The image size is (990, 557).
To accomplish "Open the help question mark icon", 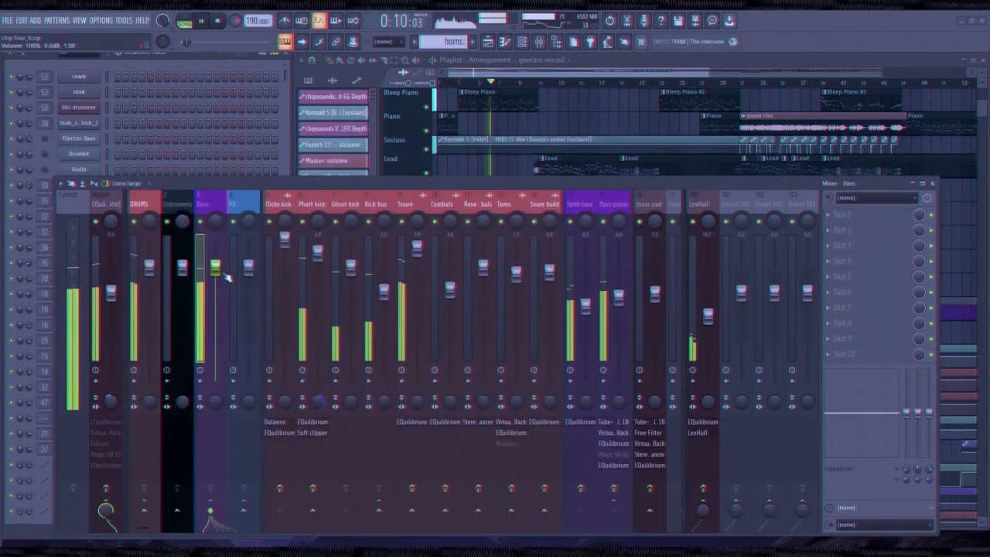I will click(x=661, y=21).
